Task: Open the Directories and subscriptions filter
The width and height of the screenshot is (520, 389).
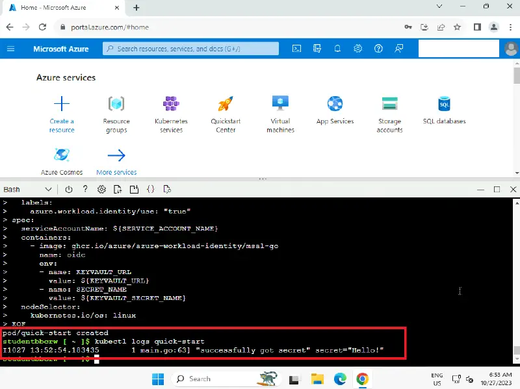Action: tap(317, 49)
